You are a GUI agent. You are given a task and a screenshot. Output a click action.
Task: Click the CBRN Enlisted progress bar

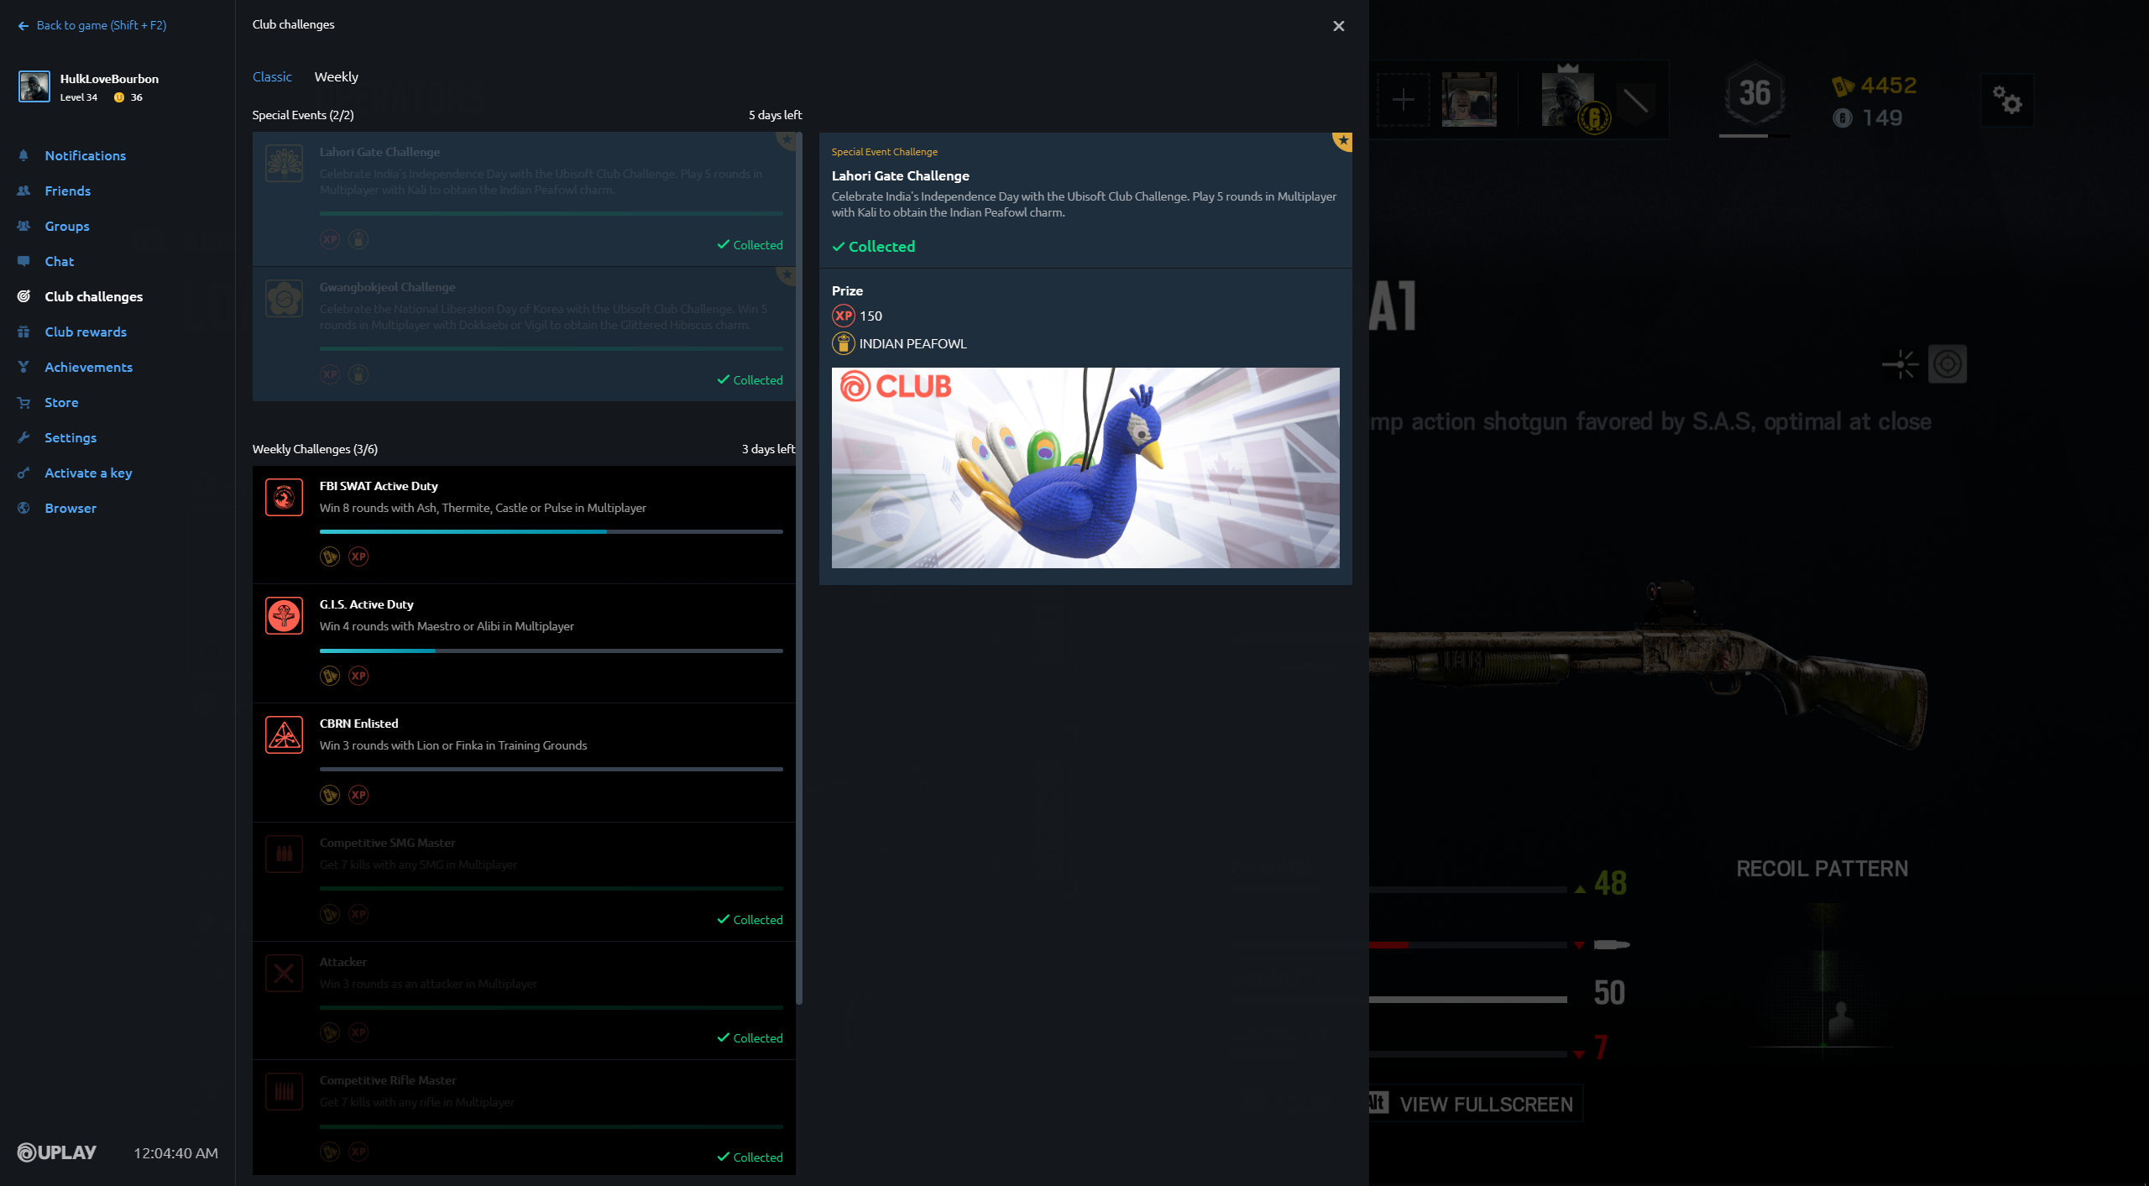pos(551,769)
